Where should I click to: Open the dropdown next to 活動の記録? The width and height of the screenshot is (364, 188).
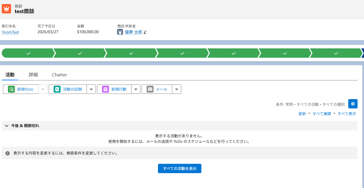coord(91,89)
